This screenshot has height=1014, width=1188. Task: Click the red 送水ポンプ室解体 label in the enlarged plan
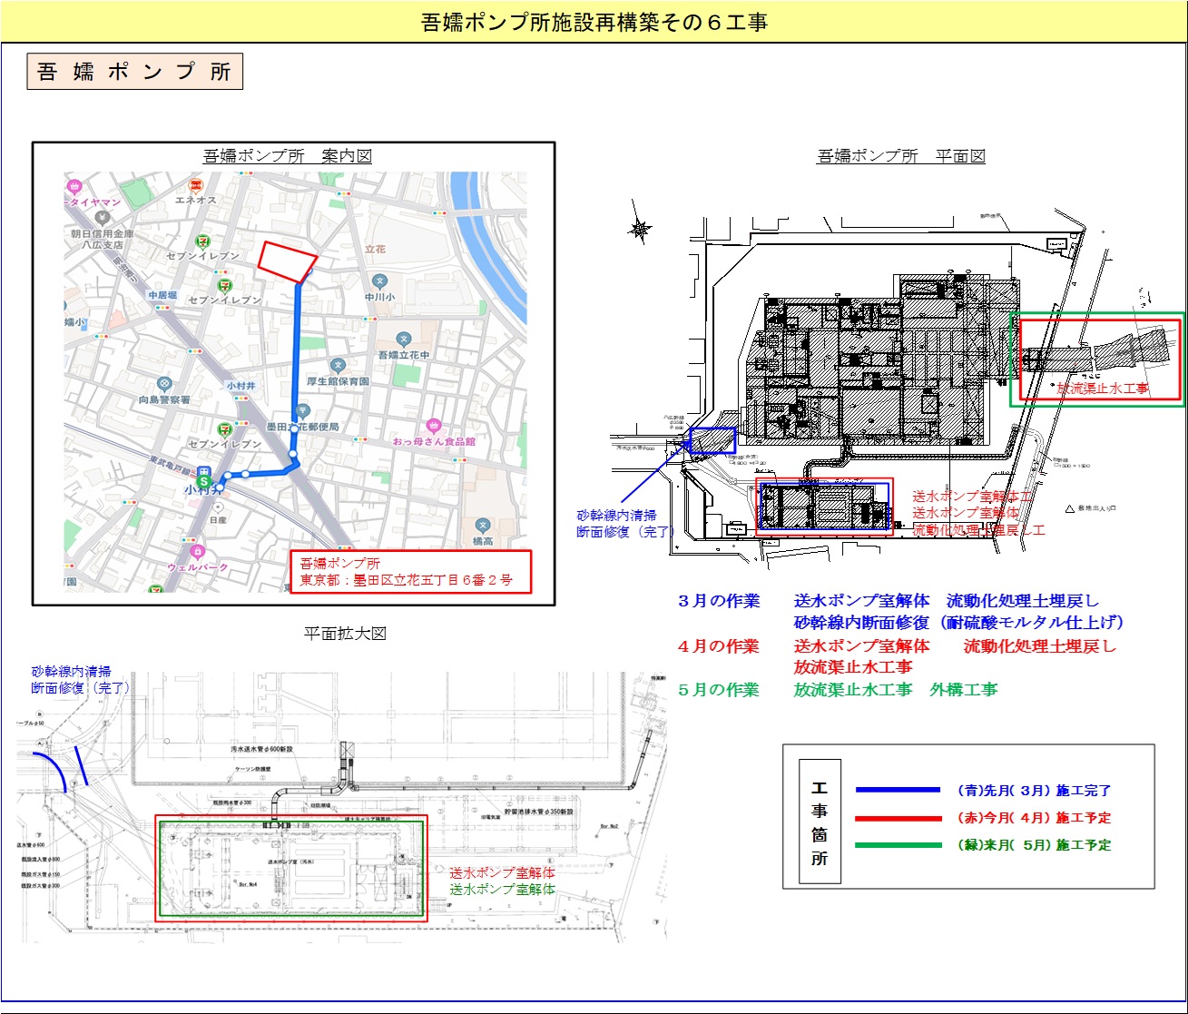pos(503,872)
